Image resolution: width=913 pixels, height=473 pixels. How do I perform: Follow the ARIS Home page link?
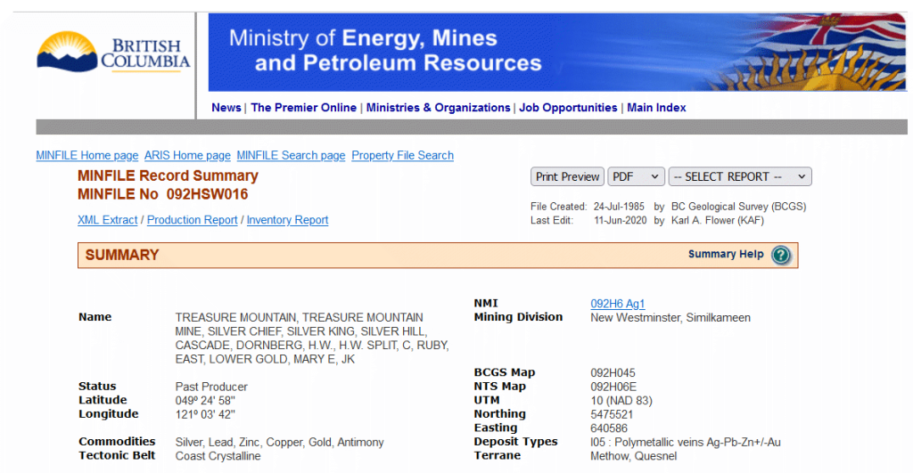[187, 155]
